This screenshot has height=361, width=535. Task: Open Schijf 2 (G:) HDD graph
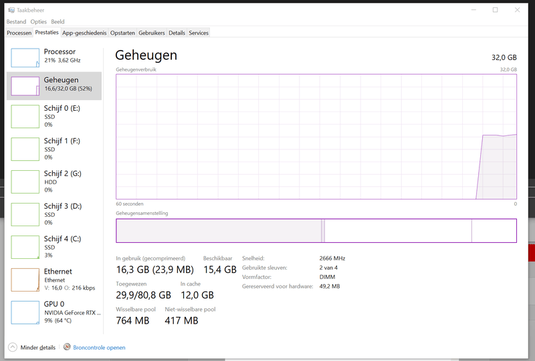[54, 182]
